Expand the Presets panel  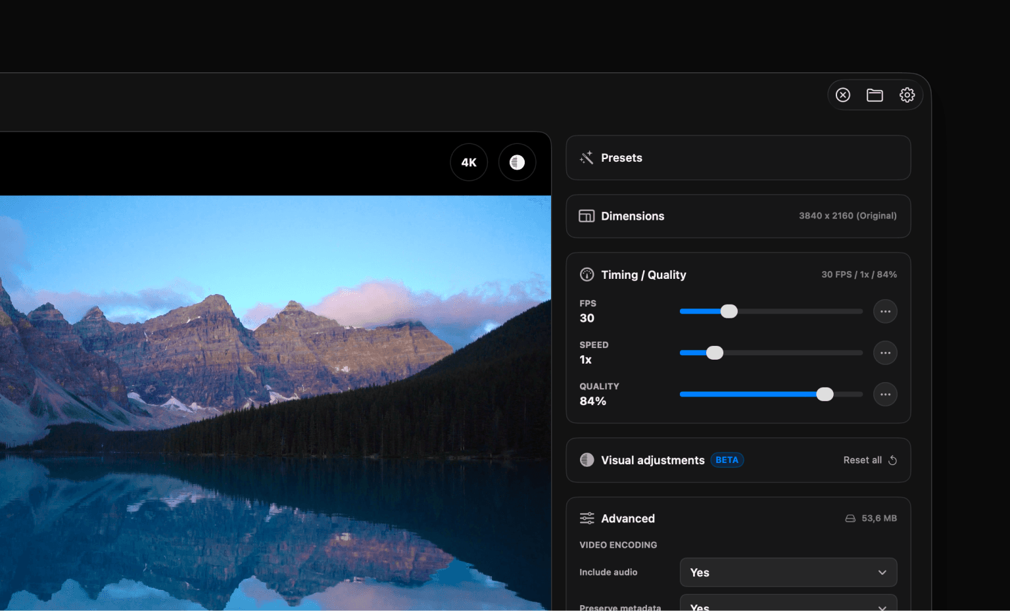coord(738,158)
